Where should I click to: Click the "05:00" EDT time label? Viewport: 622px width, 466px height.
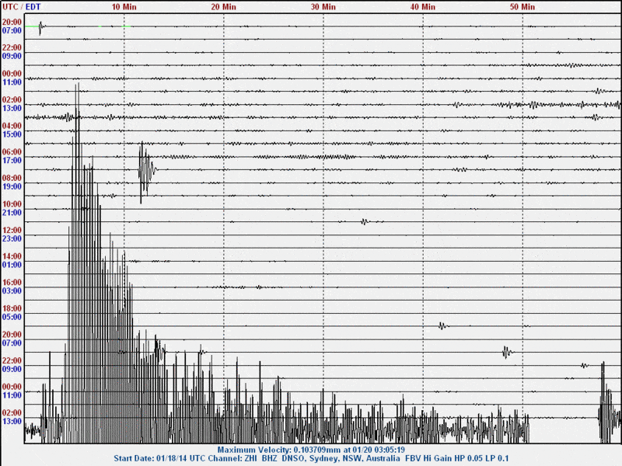[12, 318]
